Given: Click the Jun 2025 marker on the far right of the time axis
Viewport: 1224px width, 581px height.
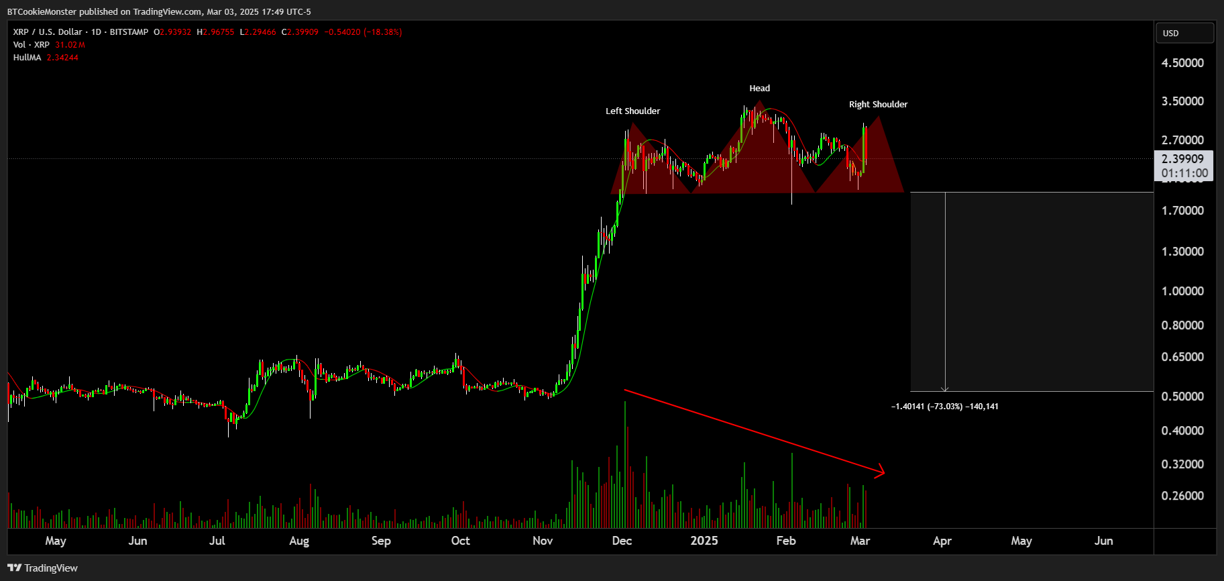Looking at the screenshot, I should point(1103,541).
